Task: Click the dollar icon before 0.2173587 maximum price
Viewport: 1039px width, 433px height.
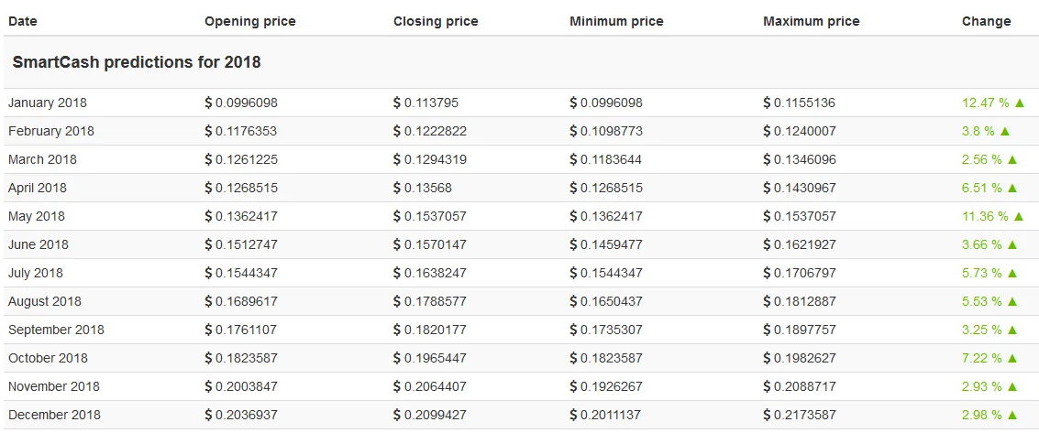Action: coord(768,415)
